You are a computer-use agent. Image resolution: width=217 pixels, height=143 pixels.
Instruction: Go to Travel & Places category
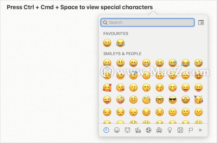point(159,130)
